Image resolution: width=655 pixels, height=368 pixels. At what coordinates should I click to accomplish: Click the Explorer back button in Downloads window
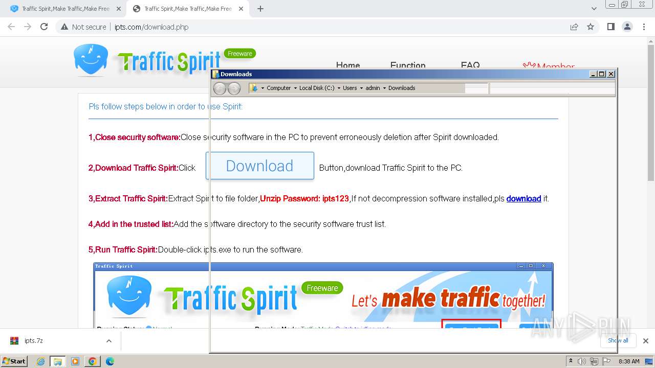pos(220,88)
